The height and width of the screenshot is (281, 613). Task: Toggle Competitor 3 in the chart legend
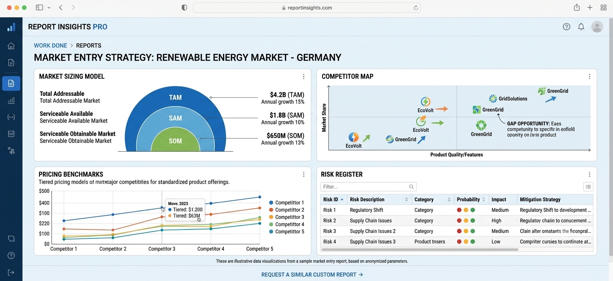click(287, 217)
